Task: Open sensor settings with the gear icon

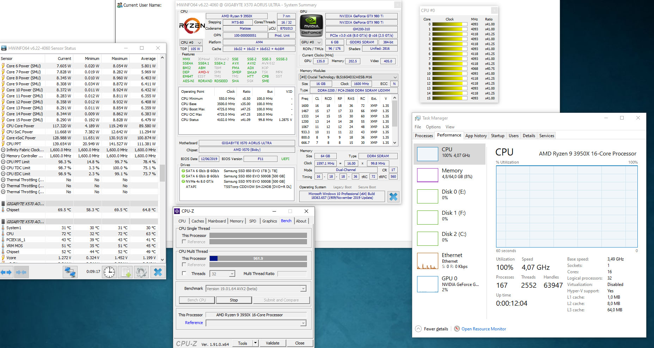Action: [141, 272]
